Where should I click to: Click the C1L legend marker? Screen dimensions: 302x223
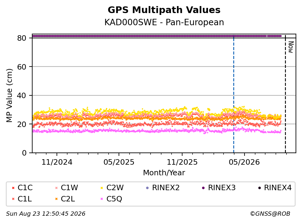click(x=13, y=199)
